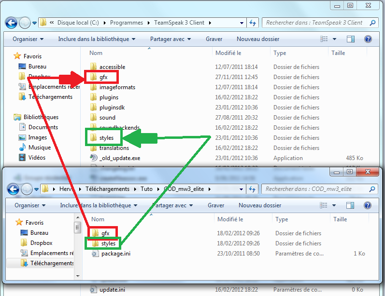Screen dimensions: 385x296
Task: Open address history dropdown in COD_mw3_elite window
Action: click(241, 189)
